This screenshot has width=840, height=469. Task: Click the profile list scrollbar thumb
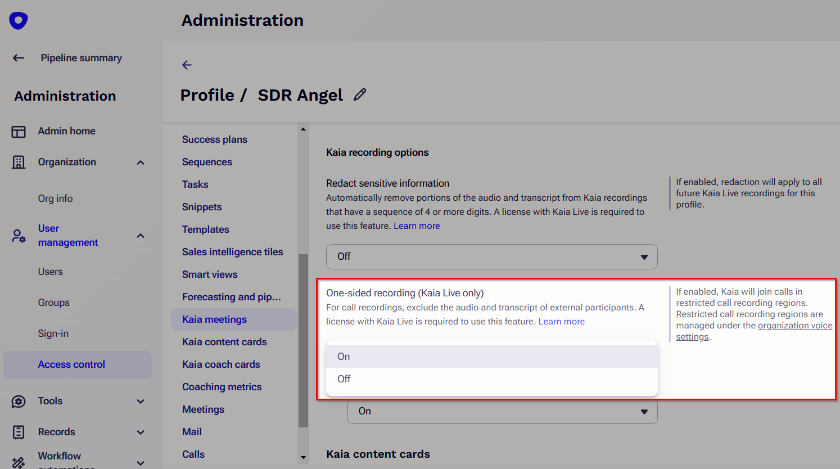pyautogui.click(x=303, y=341)
